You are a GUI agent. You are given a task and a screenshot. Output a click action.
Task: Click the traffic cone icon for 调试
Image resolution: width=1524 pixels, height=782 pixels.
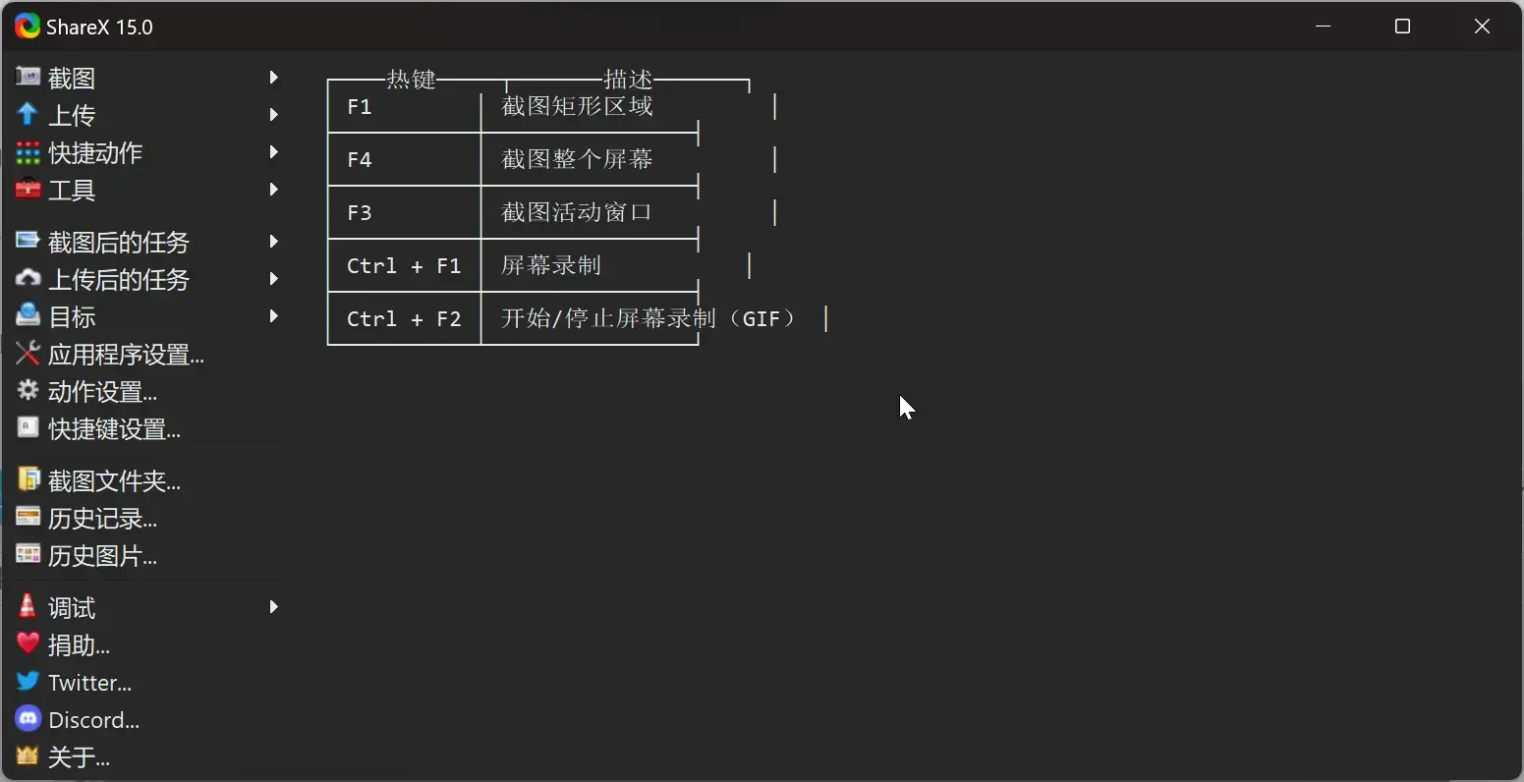[x=28, y=606]
